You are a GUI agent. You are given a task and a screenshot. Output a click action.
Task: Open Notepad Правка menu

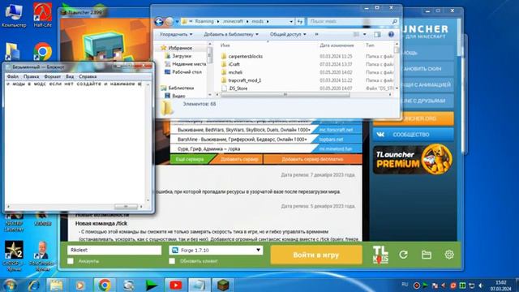(x=31, y=76)
